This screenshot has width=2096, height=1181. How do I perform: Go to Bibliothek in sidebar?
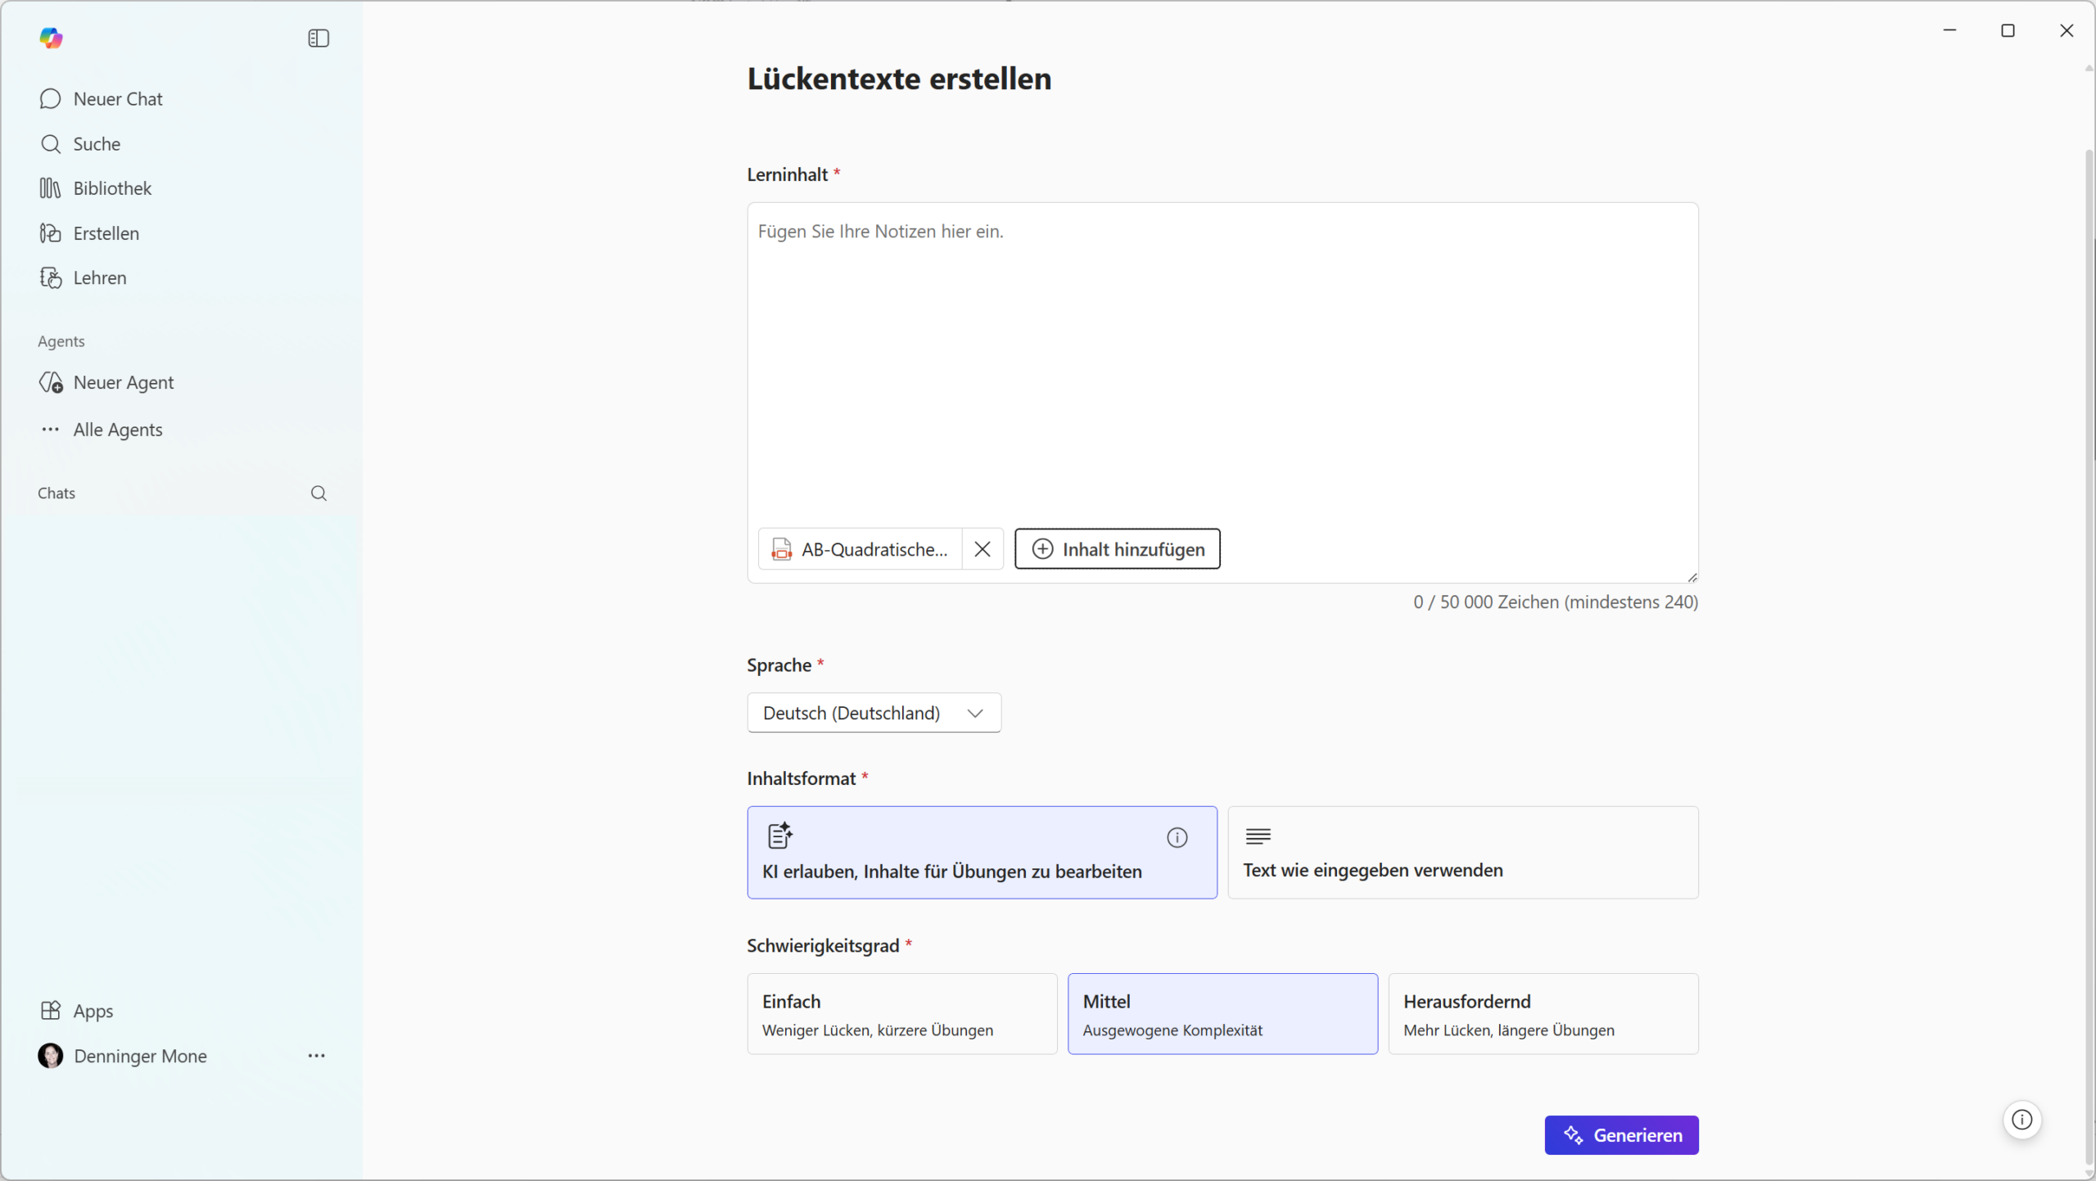tap(112, 188)
